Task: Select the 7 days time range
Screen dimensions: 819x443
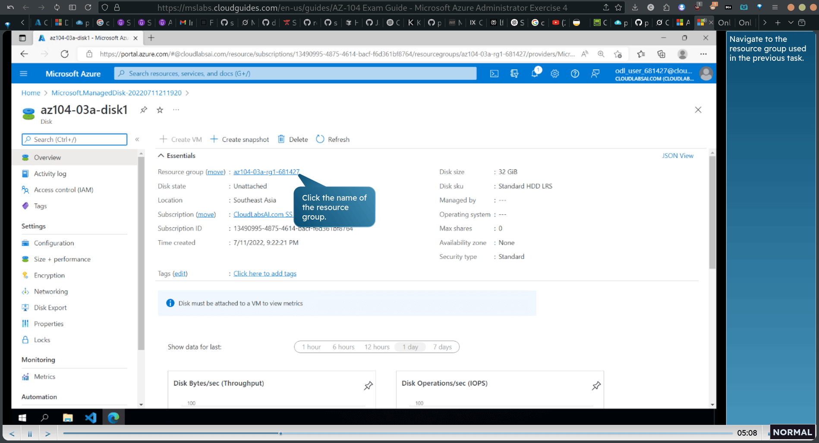Action: coord(442,347)
